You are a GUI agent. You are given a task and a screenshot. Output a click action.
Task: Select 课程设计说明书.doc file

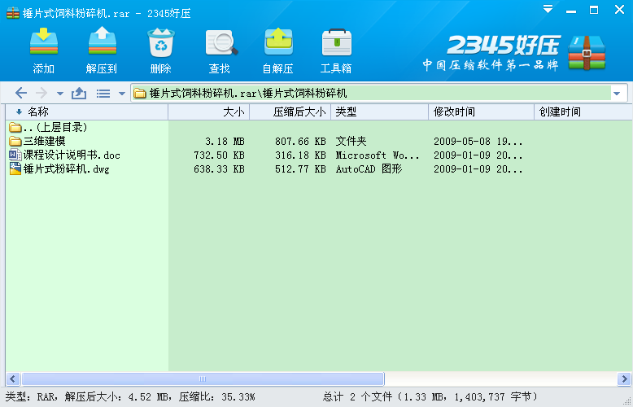[71, 155]
